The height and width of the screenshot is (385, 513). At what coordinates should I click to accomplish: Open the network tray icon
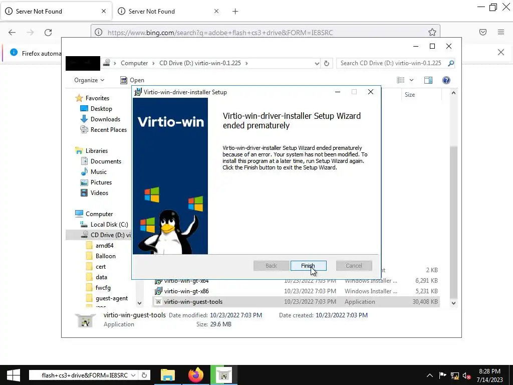click(x=455, y=375)
